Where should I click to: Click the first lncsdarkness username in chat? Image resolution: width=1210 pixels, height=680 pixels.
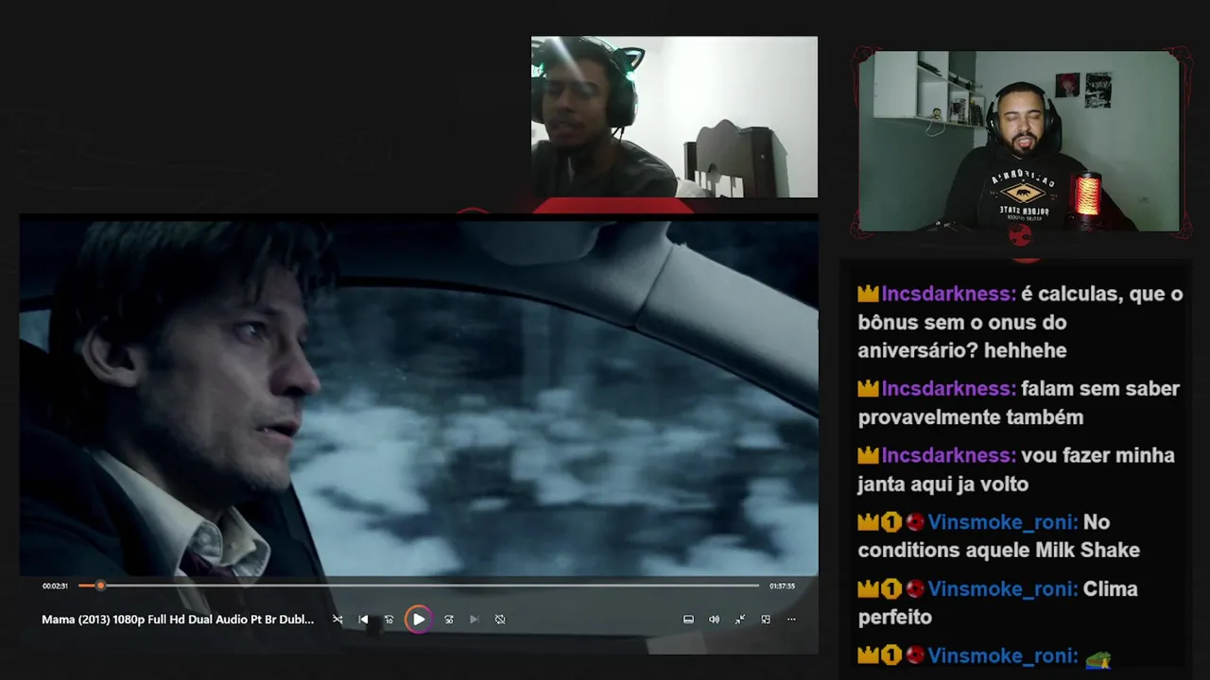pos(948,295)
